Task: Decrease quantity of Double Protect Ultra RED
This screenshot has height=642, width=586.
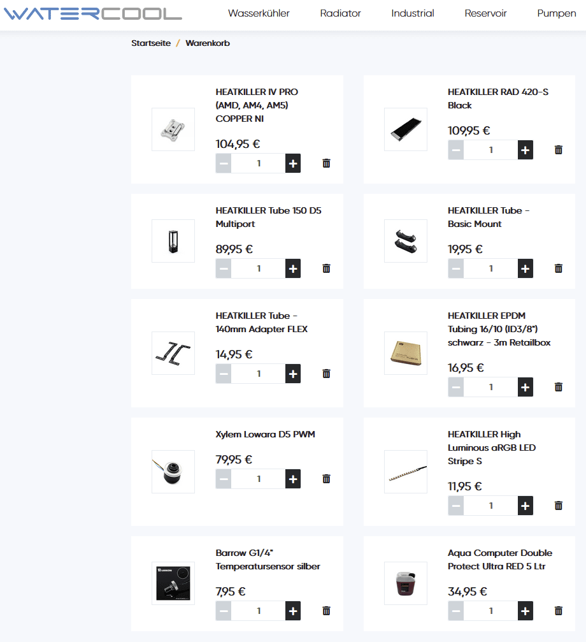Action: (x=455, y=611)
